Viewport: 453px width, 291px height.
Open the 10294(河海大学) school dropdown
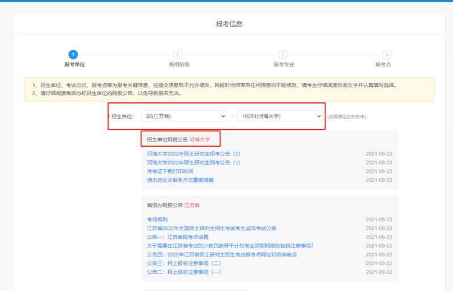tap(280, 117)
